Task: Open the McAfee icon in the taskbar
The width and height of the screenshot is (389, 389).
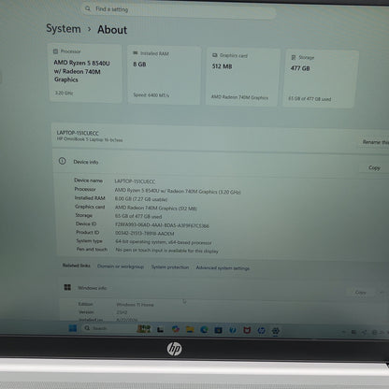Action: coord(247,330)
